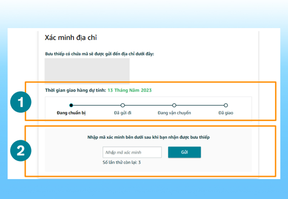Click the progress line between first two steps
The width and height of the screenshot is (288, 199).
click(x=97, y=105)
